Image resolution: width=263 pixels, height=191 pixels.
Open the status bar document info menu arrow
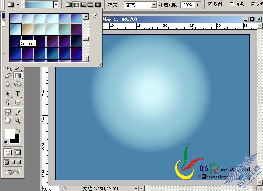[x=136, y=188]
